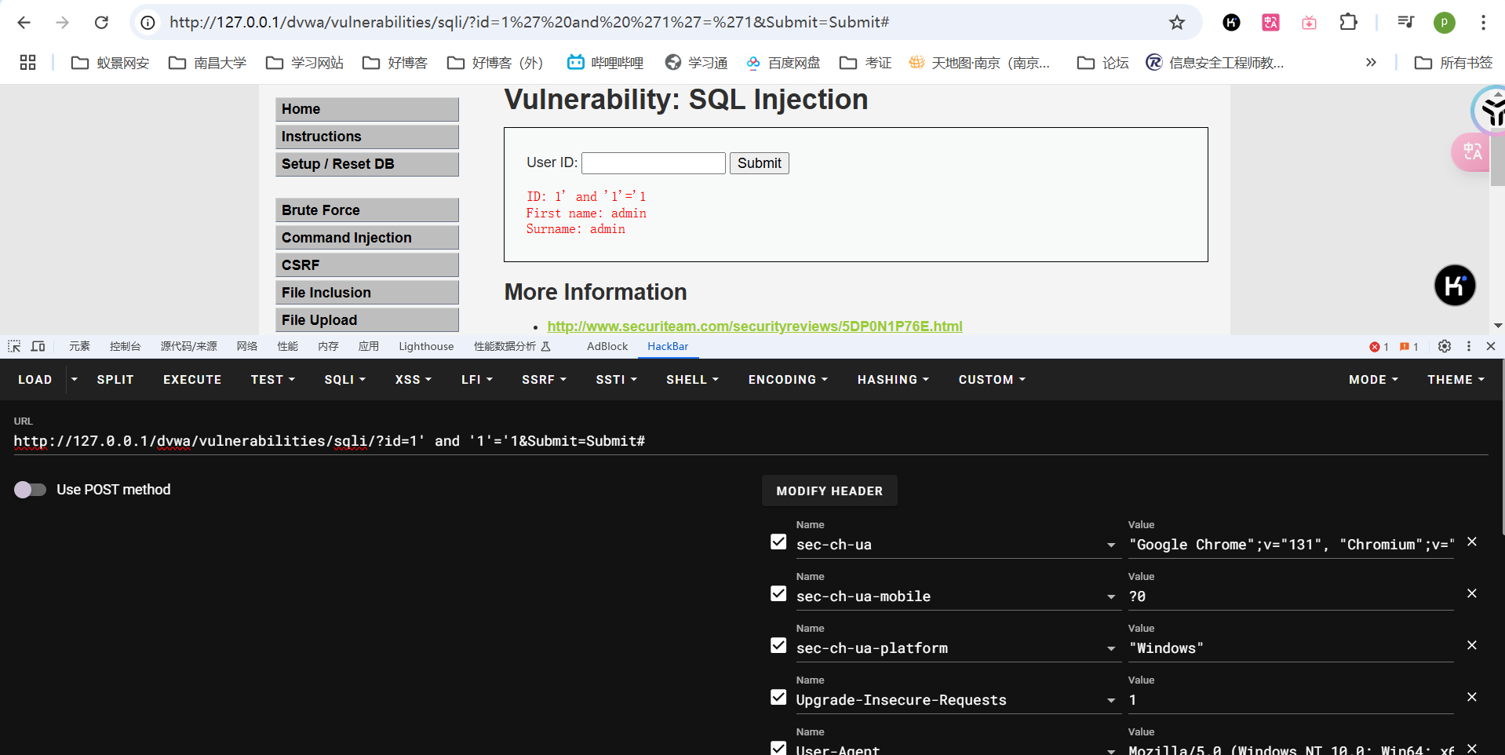Go back to previous page
Image resolution: width=1505 pixels, height=755 pixels.
(x=24, y=23)
